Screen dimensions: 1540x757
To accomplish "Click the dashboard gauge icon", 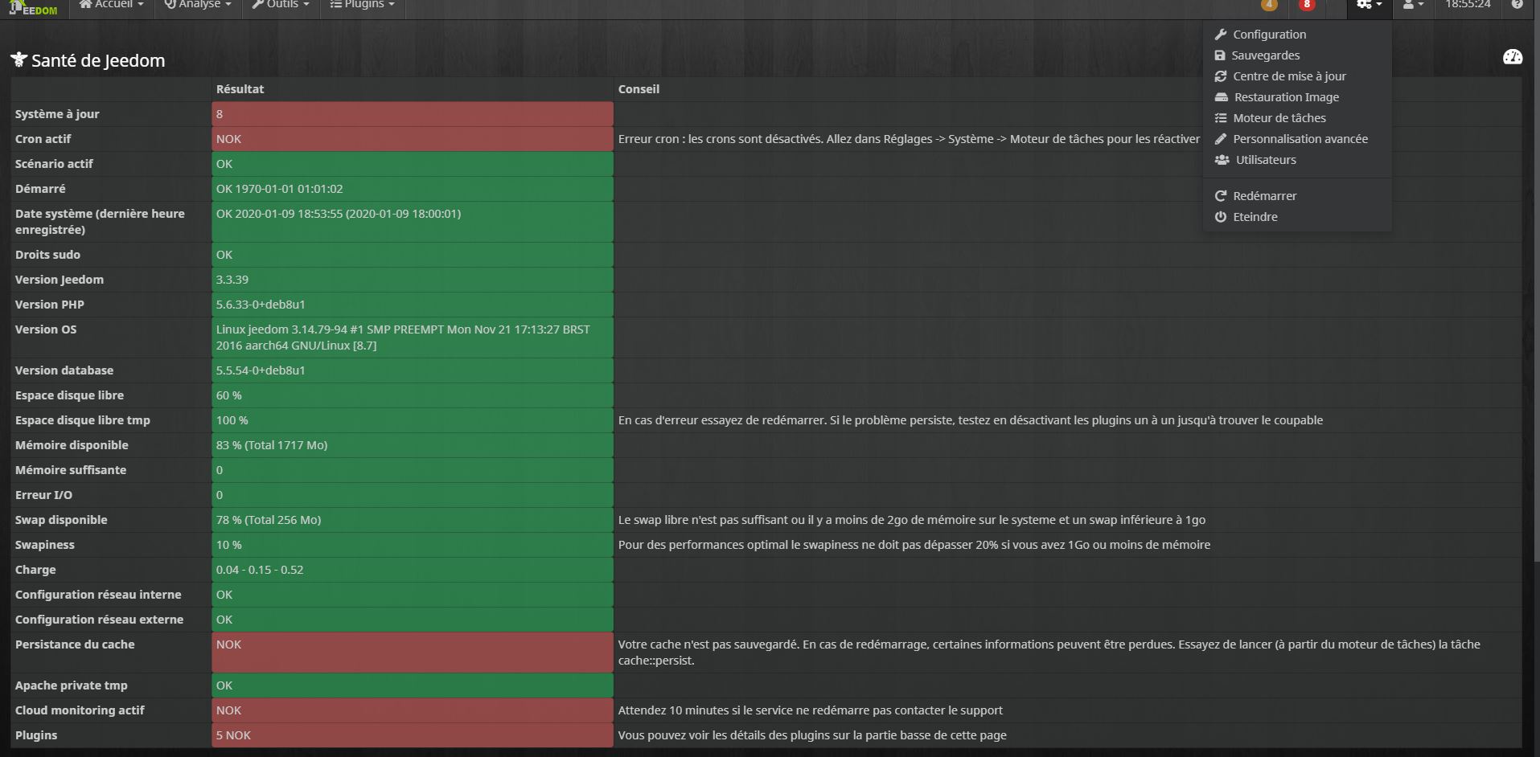I will point(1513,57).
